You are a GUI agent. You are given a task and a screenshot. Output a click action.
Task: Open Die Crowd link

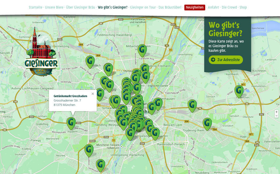[x=229, y=7]
